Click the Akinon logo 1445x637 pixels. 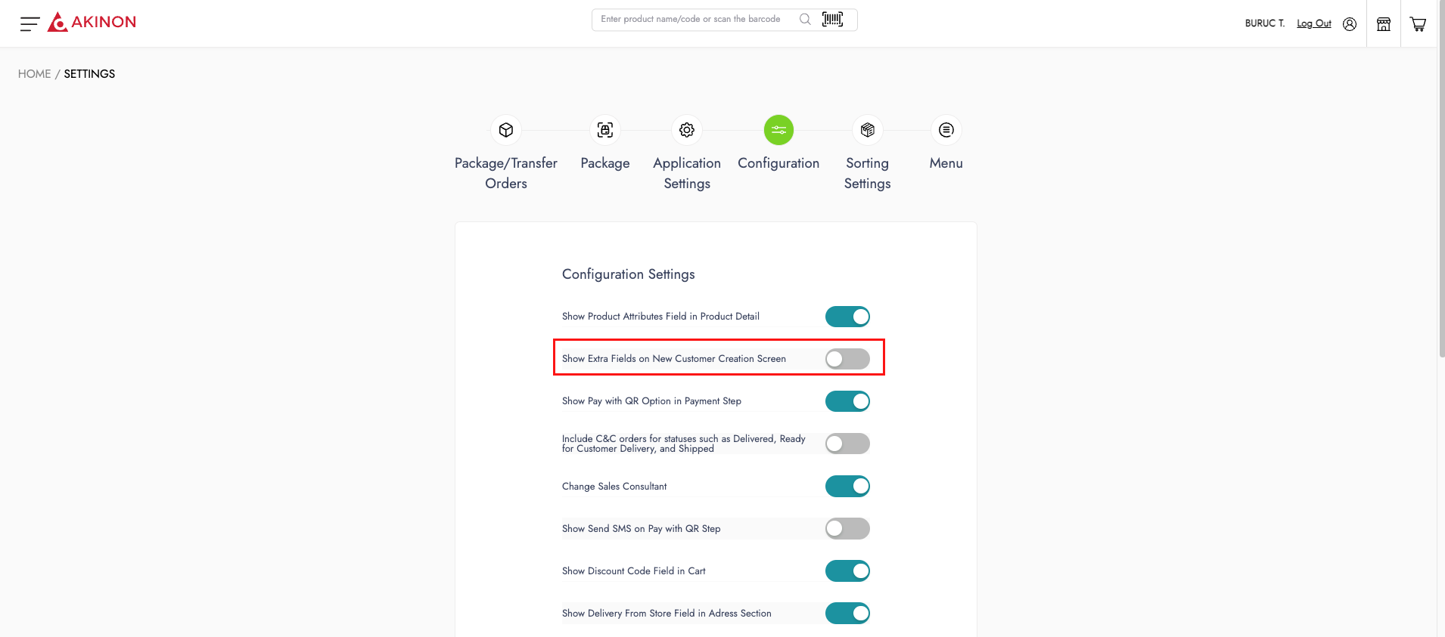coord(92,22)
